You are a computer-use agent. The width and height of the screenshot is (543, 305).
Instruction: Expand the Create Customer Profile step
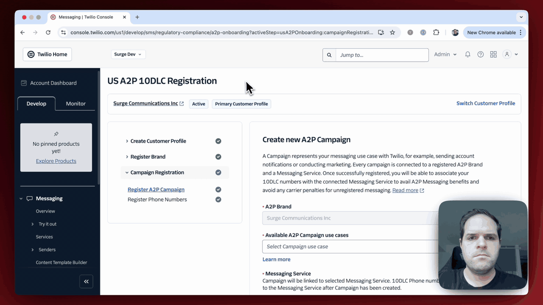pyautogui.click(x=158, y=141)
